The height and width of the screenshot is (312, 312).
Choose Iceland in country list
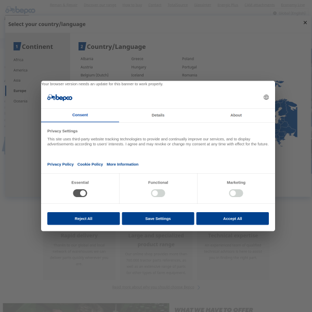(137, 75)
